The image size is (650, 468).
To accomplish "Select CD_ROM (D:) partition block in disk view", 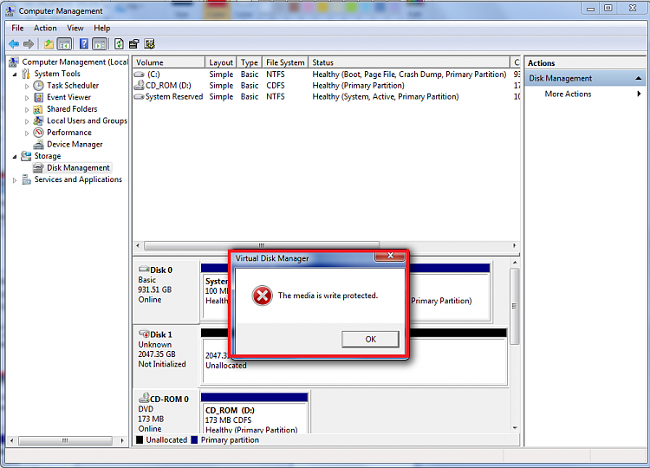I will click(254, 414).
